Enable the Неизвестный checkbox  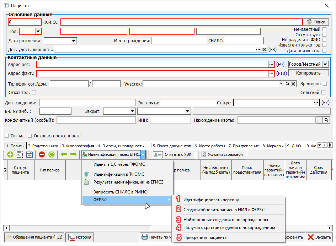point(324,29)
